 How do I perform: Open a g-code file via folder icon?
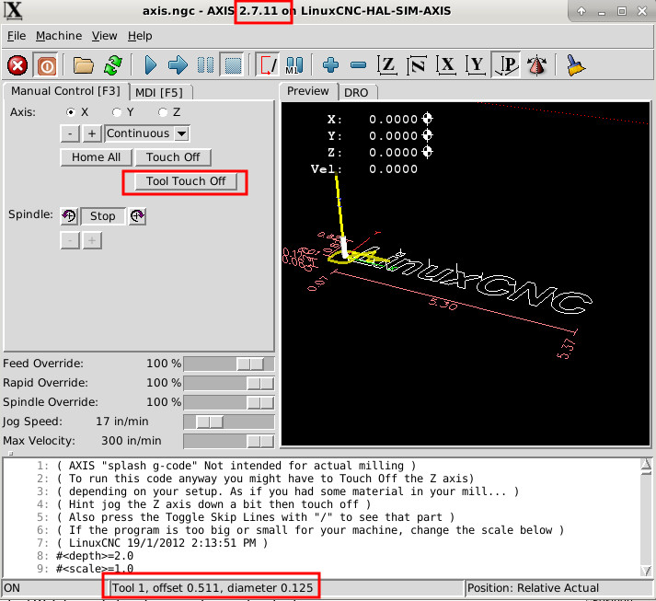83,65
